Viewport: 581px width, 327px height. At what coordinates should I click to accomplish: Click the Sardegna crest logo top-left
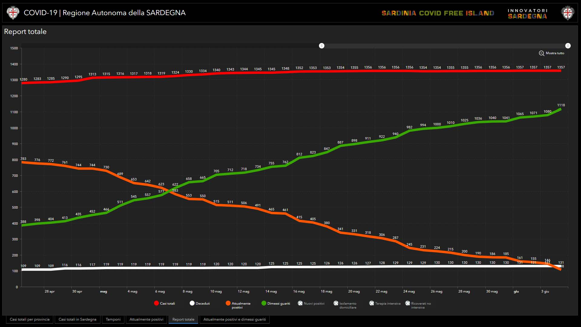(13, 13)
